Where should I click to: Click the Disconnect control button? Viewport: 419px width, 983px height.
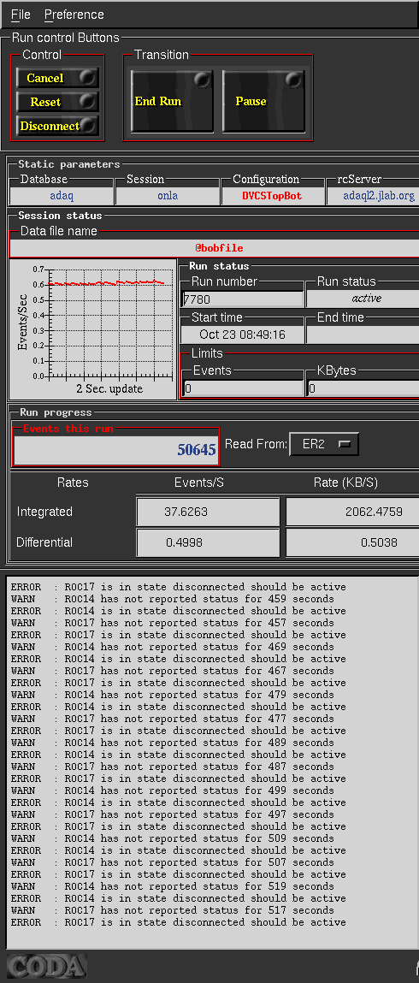(57, 126)
